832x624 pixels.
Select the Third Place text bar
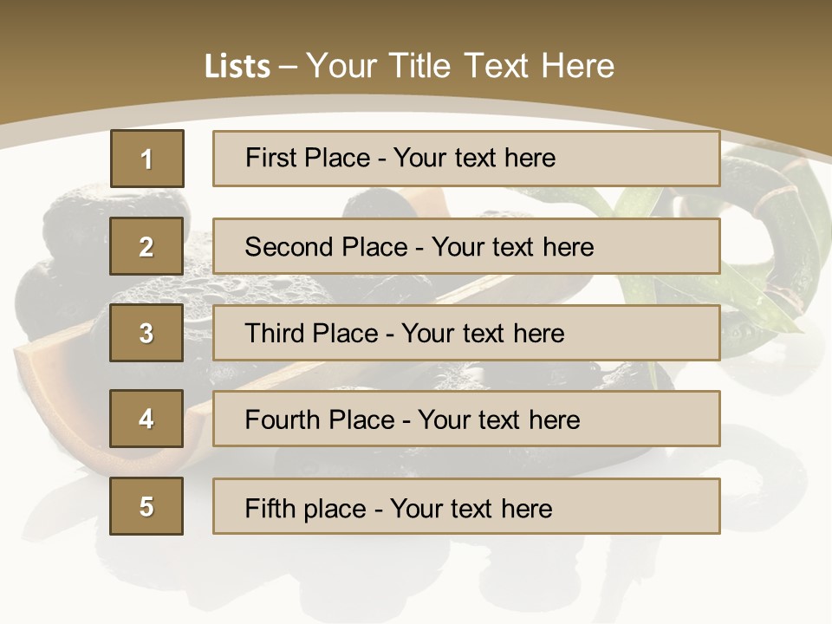[466, 333]
